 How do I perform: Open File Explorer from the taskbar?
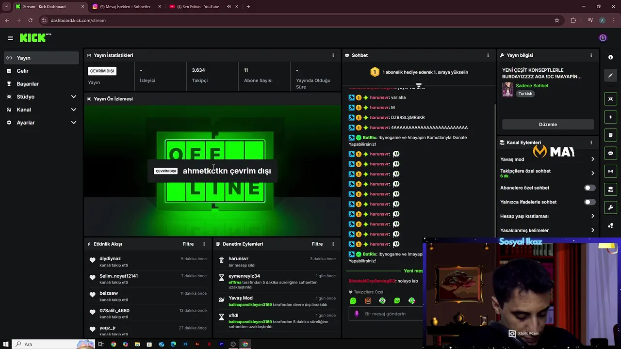(137, 344)
